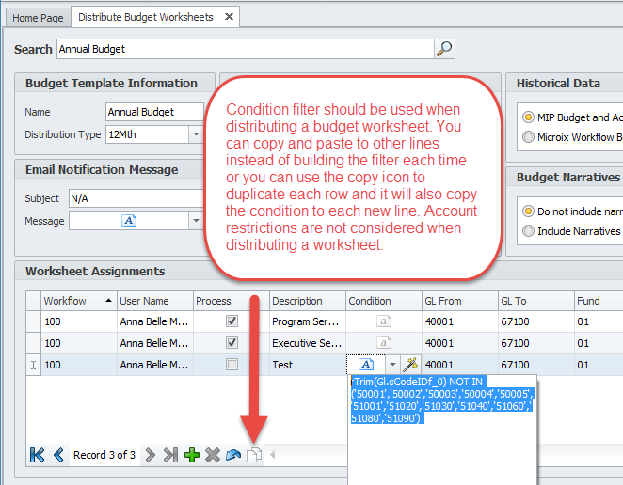Check Process box for Test row

click(x=232, y=364)
